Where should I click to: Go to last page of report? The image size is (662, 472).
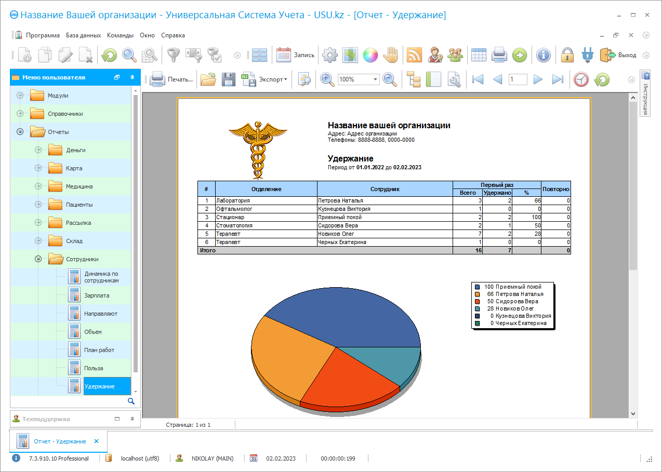point(558,79)
